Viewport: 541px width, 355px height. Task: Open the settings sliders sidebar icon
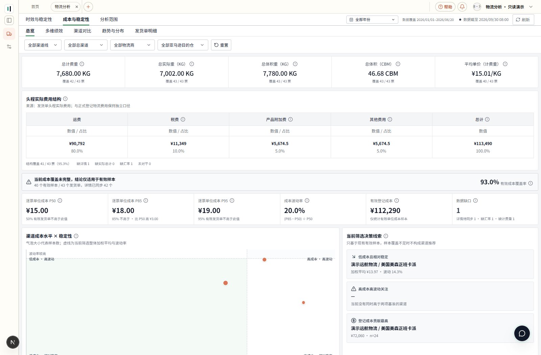tap(9, 47)
